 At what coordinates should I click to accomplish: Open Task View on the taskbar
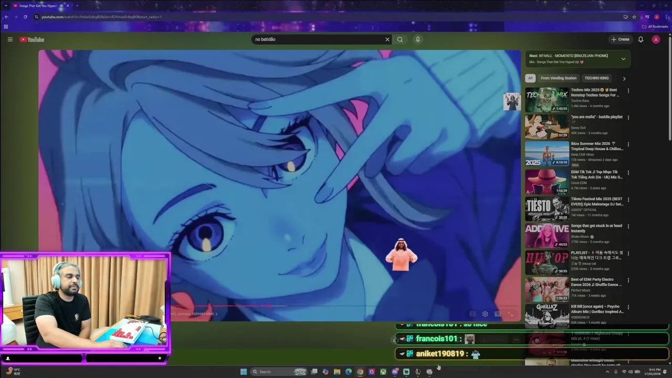314,372
